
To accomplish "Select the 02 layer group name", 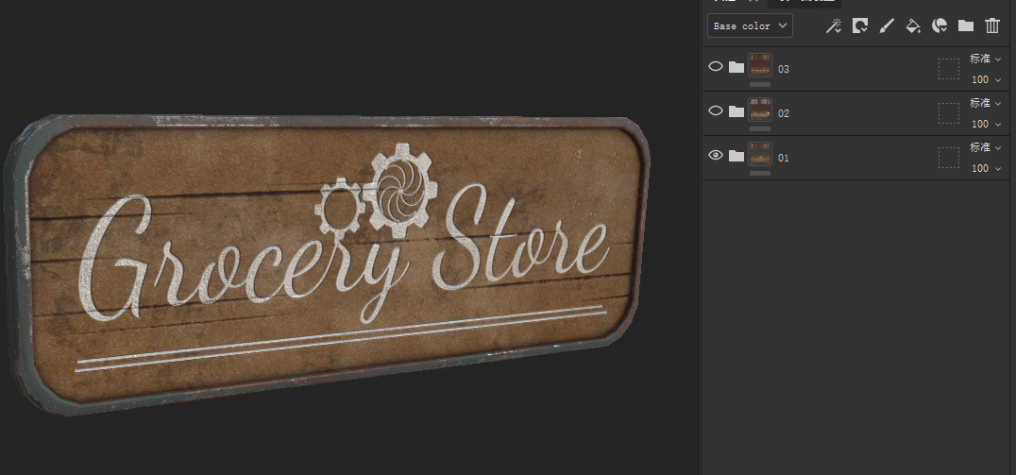I will [784, 113].
